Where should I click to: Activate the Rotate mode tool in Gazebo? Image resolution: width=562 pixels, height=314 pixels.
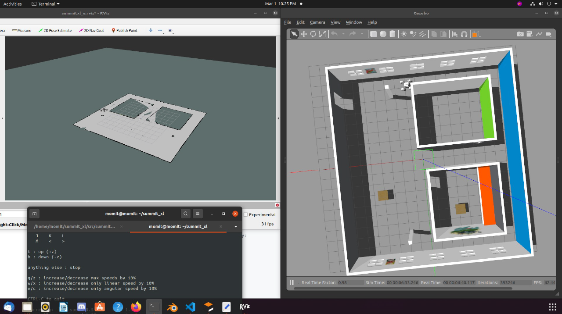coord(313,34)
